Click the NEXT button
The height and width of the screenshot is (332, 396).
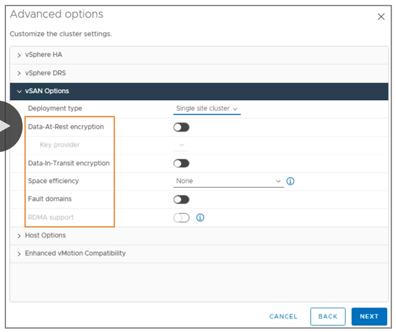click(369, 316)
